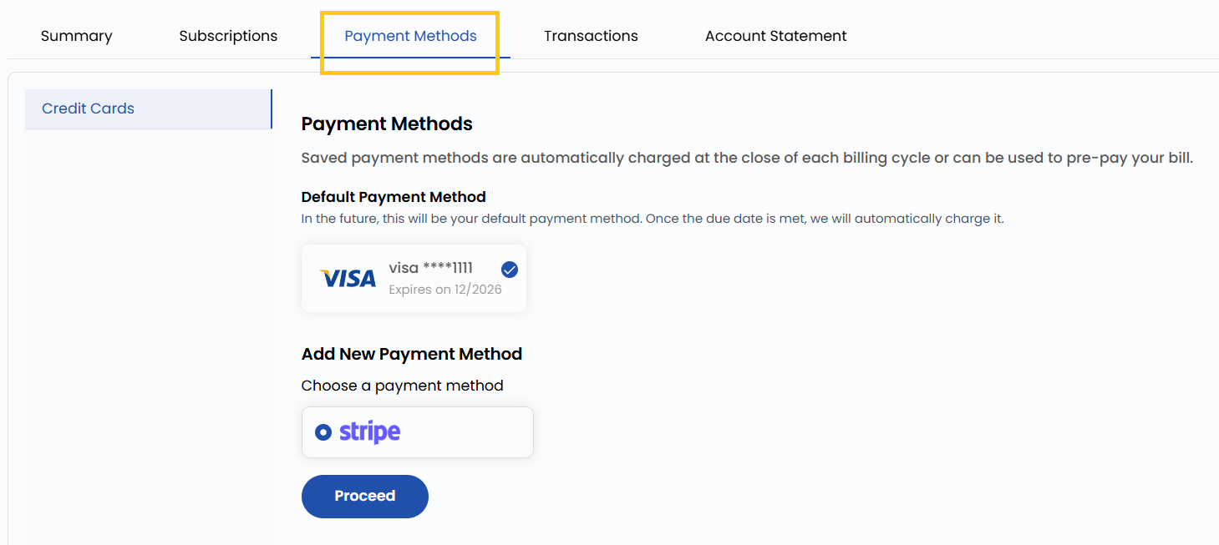The image size is (1219, 545).
Task: Click the Default Payment Method section header
Action: [x=394, y=197]
